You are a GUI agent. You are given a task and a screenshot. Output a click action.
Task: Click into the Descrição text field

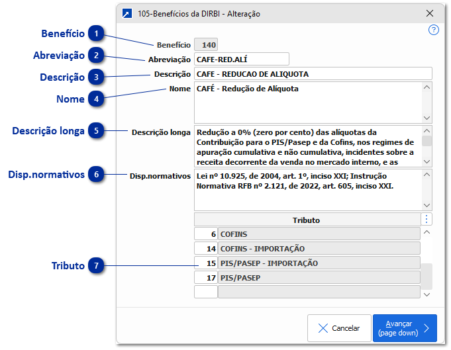coord(313,74)
